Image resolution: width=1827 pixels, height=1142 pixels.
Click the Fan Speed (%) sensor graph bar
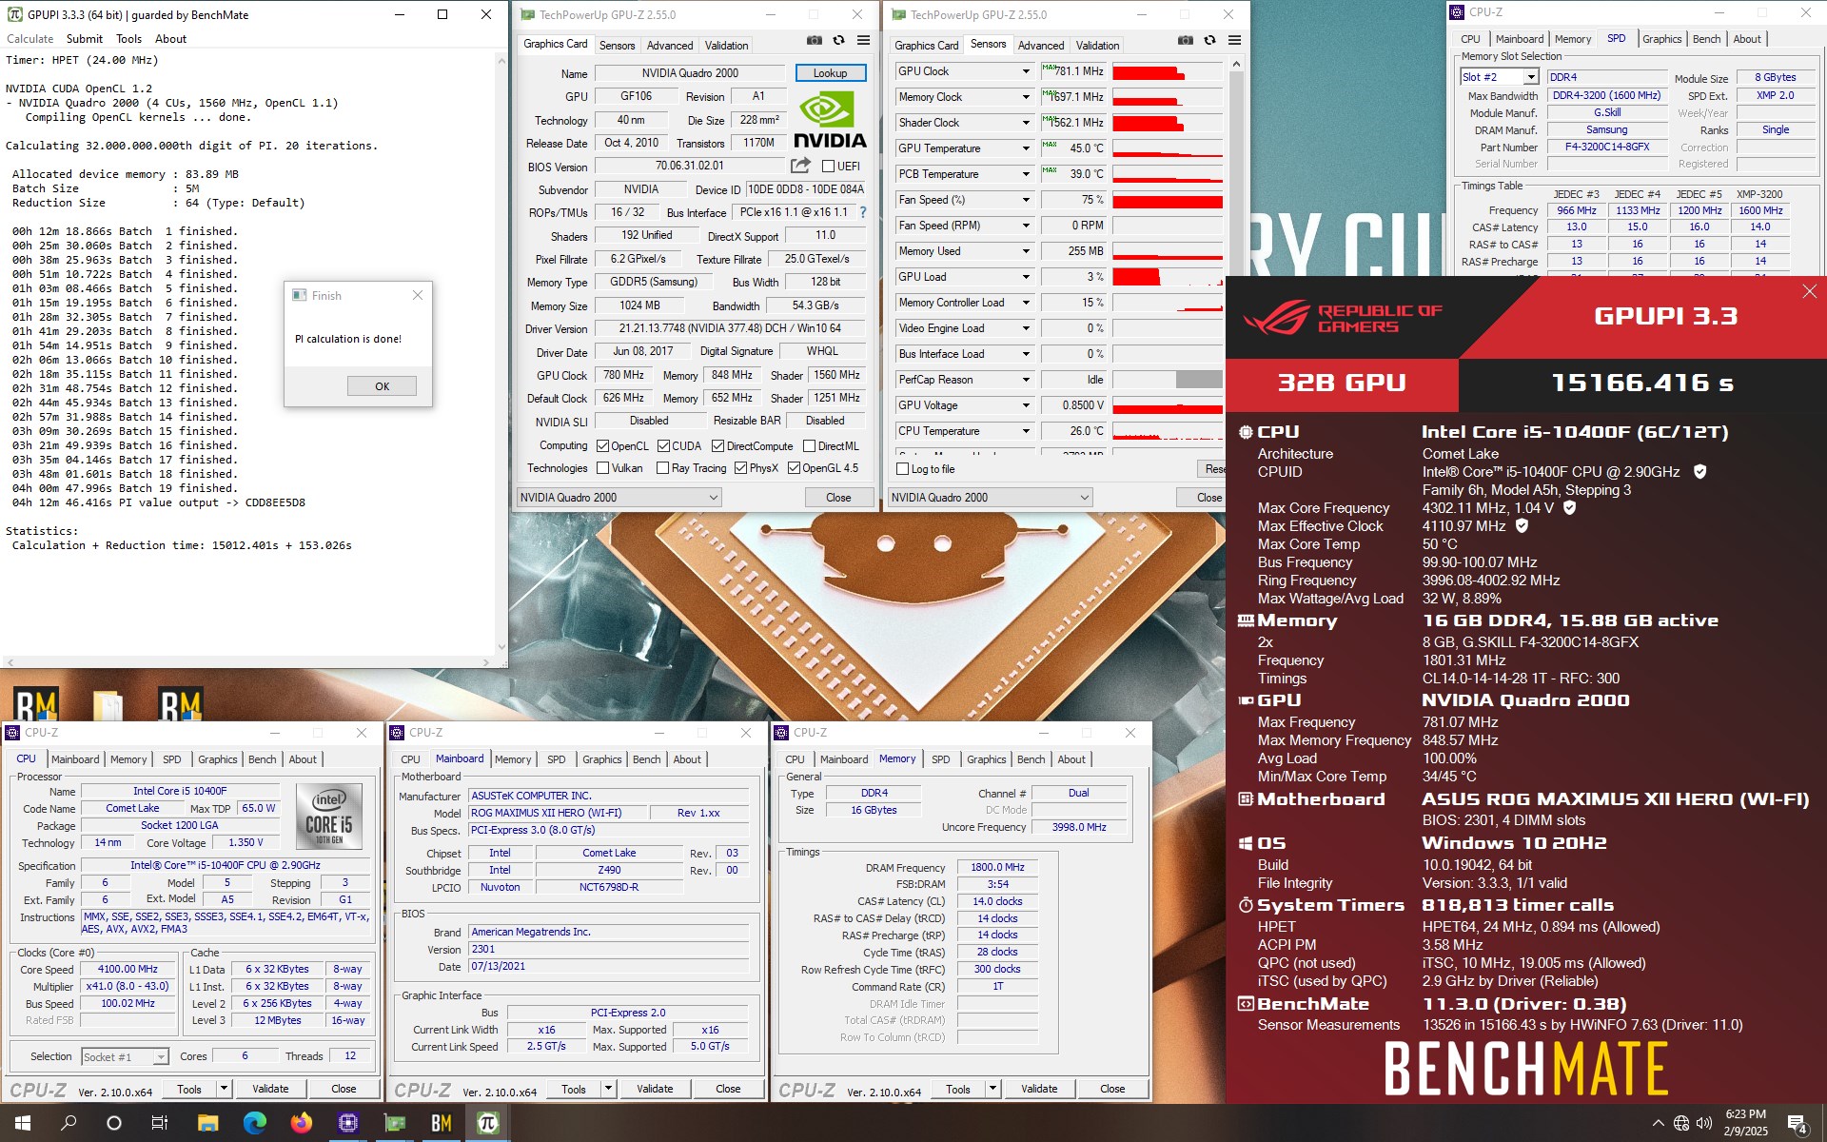1168,200
